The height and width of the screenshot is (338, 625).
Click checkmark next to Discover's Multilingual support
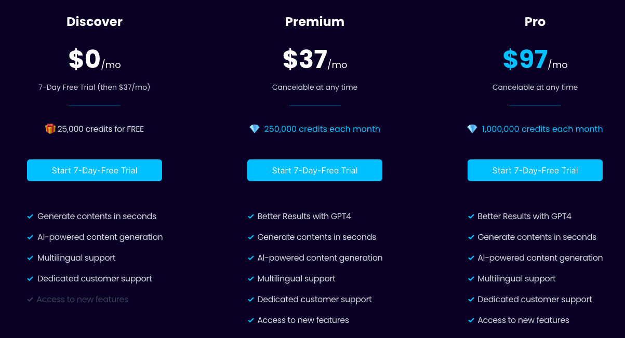coord(30,258)
